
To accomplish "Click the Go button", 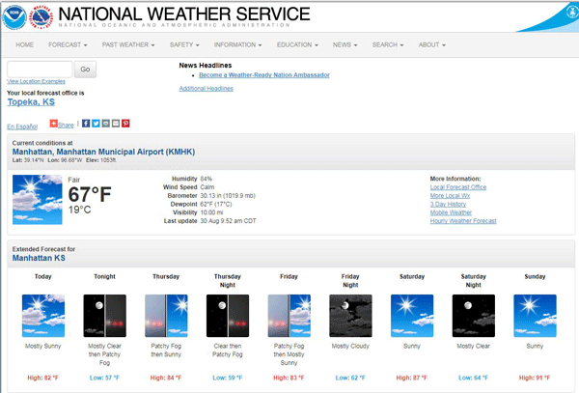I will coord(85,70).
